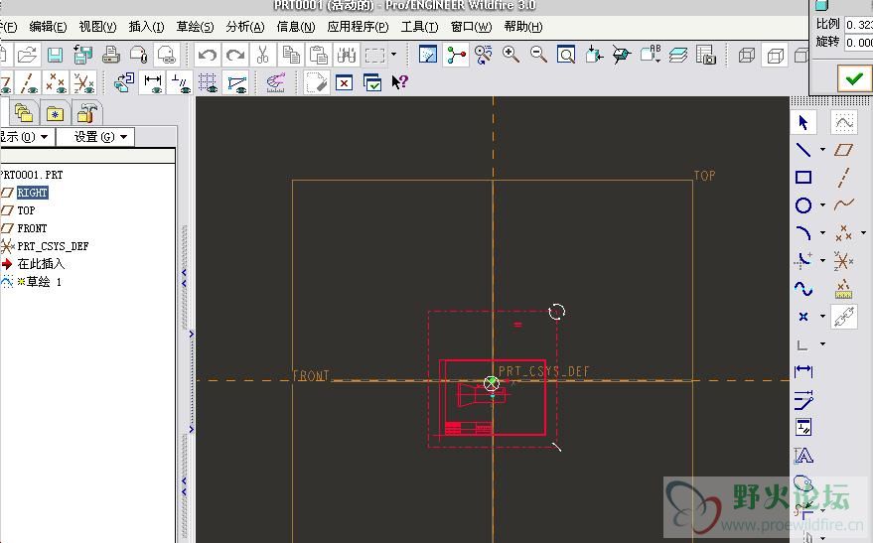Toggle sketch dimensions display

coord(153,83)
